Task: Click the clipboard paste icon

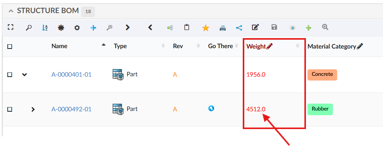Action: coord(186,27)
